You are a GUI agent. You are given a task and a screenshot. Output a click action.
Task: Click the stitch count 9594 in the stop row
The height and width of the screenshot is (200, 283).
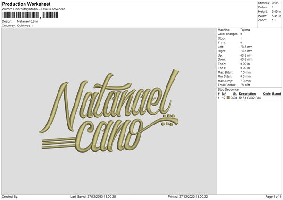[x=234, y=98]
